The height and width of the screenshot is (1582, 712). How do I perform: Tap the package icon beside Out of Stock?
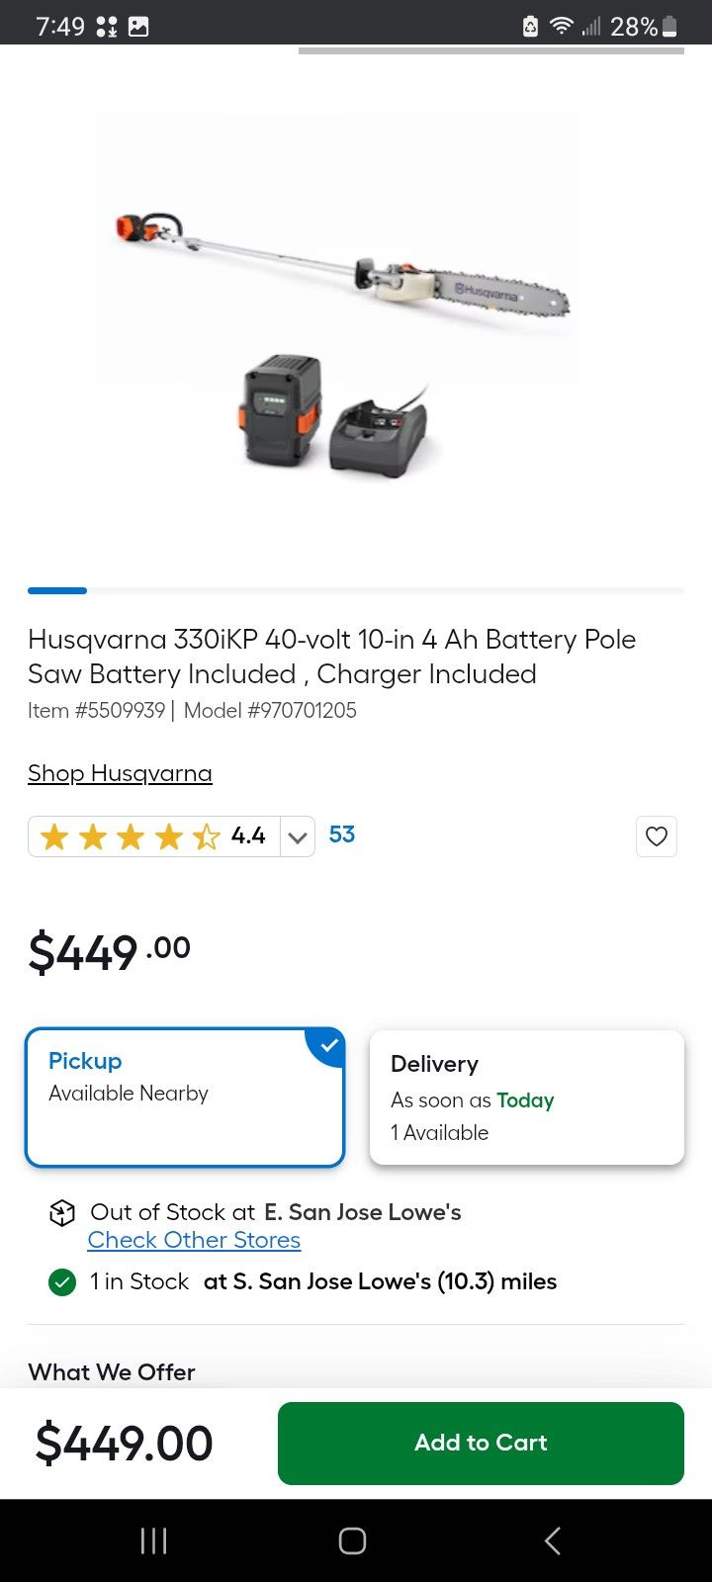pos(62,1213)
